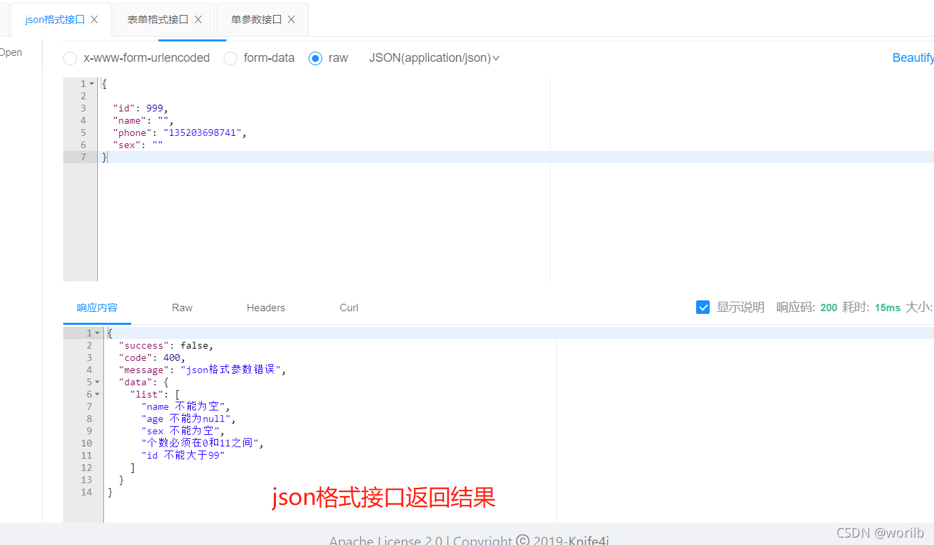
Task: Open the Curl response tab
Action: click(x=349, y=308)
